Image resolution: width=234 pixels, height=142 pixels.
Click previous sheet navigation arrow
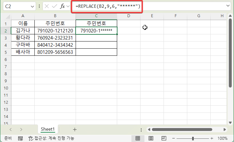pos(11,129)
